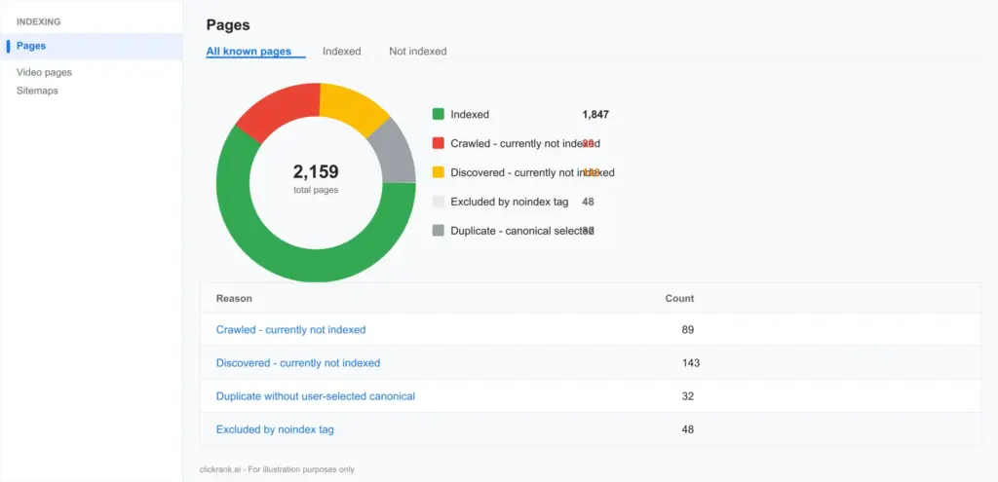Go to Sitemaps in the sidebar
The height and width of the screenshot is (482, 998).
coord(37,91)
